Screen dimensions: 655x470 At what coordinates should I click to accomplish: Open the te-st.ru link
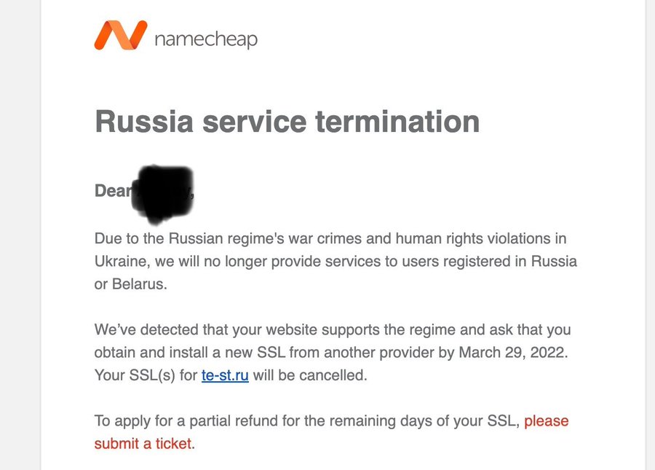[x=225, y=375]
